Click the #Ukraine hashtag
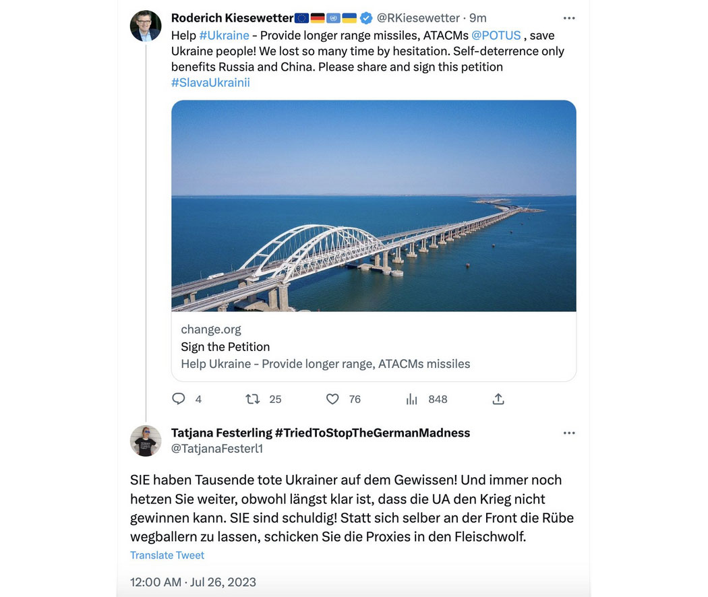Viewport: 708px width, 597px height. pyautogui.click(x=225, y=35)
